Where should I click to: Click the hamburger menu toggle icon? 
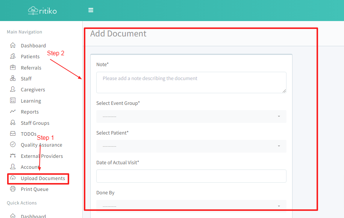click(x=91, y=10)
